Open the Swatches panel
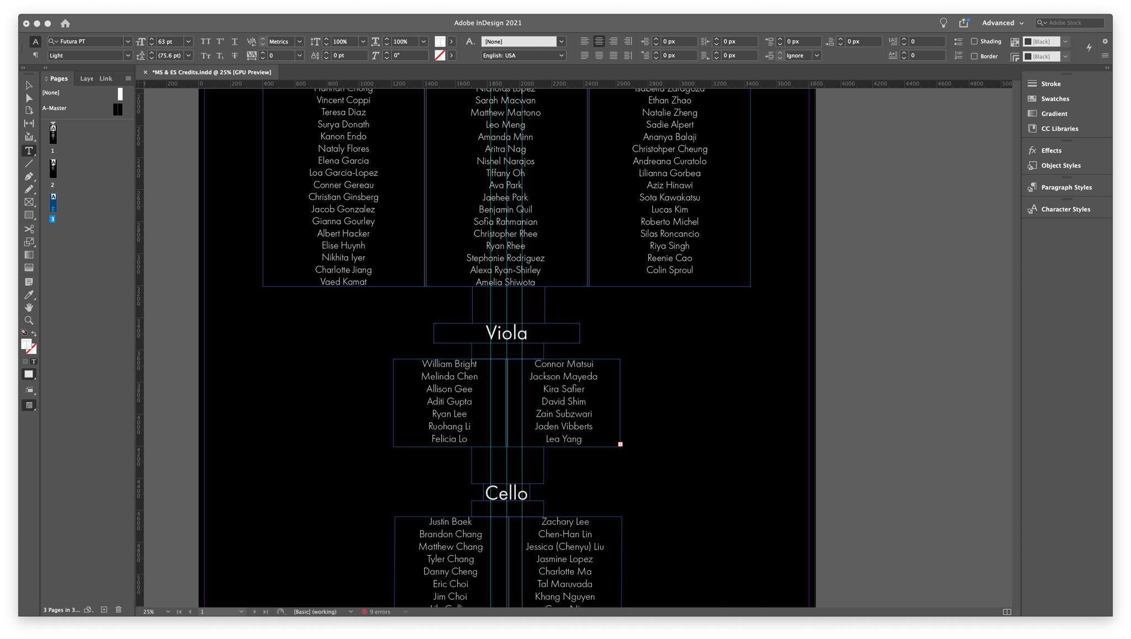Image resolution: width=1131 pixels, height=639 pixels. 1055,99
